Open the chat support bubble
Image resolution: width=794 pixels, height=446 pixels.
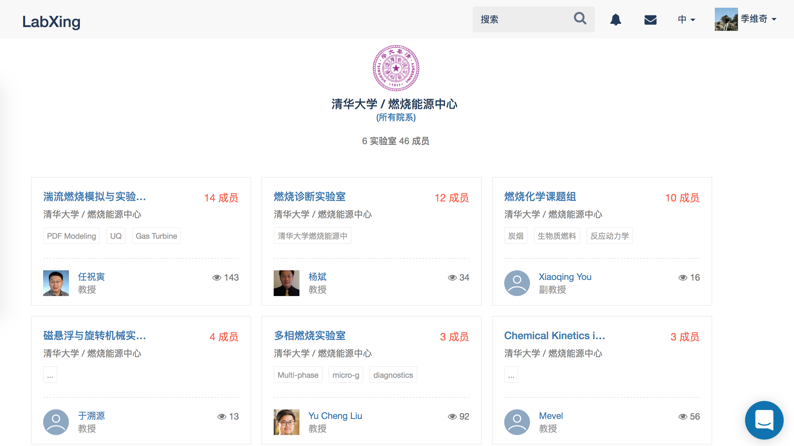point(764,420)
